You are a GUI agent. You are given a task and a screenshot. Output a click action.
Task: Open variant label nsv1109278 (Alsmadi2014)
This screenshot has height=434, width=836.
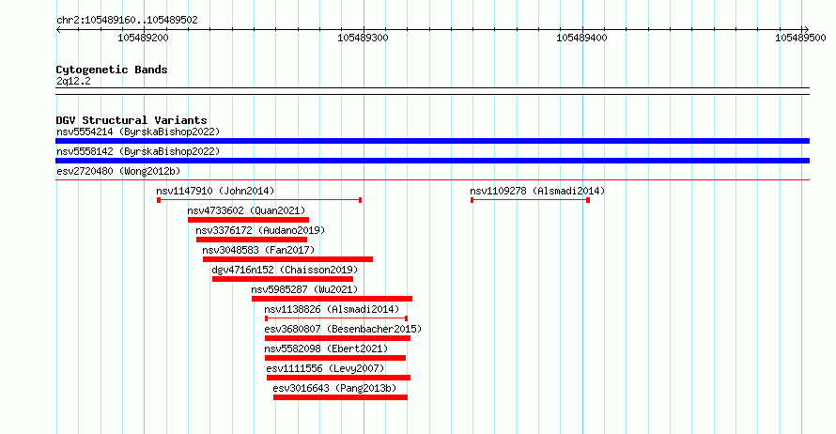pyautogui.click(x=537, y=191)
